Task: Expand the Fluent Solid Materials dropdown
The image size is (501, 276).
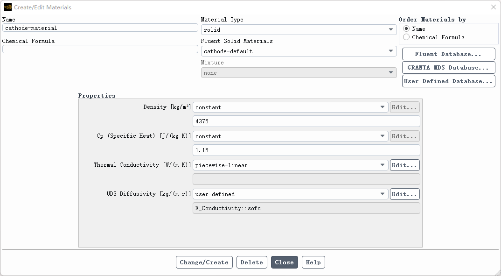Action: coord(299,51)
